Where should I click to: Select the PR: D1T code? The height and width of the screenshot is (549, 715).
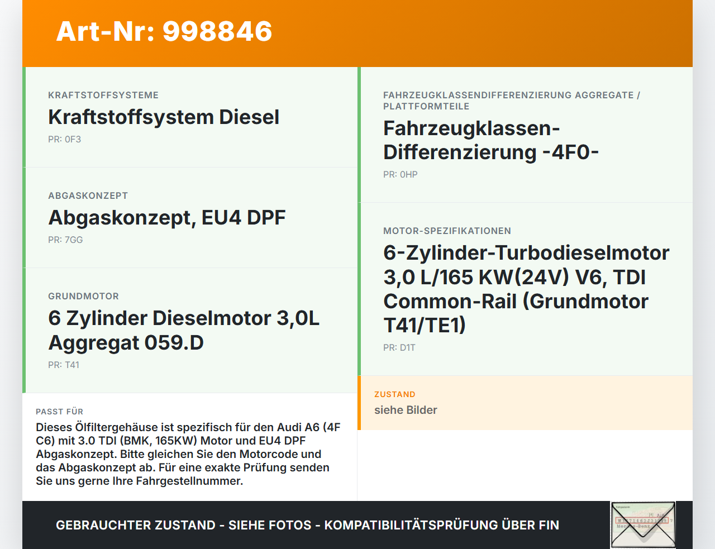coord(399,348)
